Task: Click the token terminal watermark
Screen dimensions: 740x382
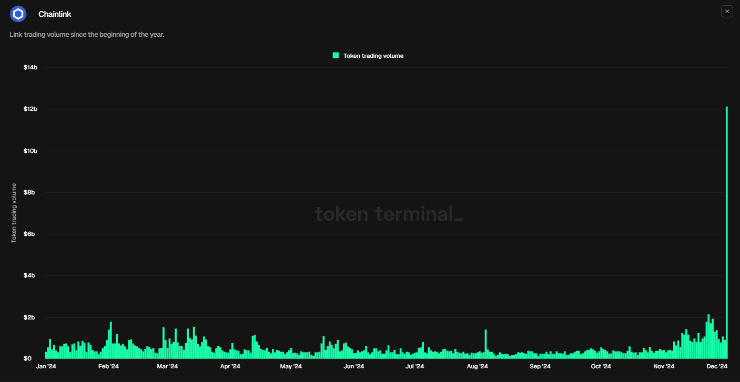Action: coord(388,214)
